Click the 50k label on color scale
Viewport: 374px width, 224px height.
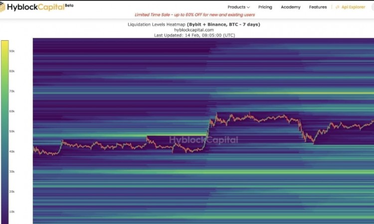(x=12, y=131)
